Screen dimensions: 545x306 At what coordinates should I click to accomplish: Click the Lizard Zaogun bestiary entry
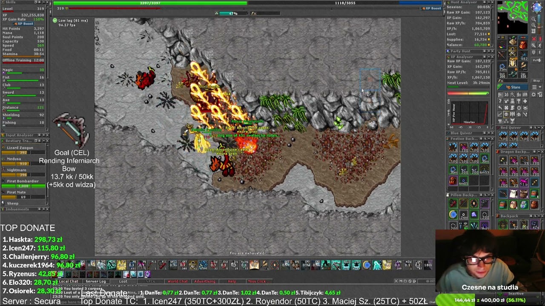23,150
